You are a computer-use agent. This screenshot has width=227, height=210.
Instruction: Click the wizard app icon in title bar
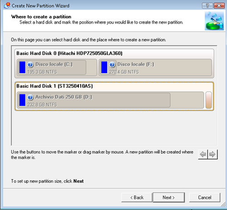pos(7,5)
